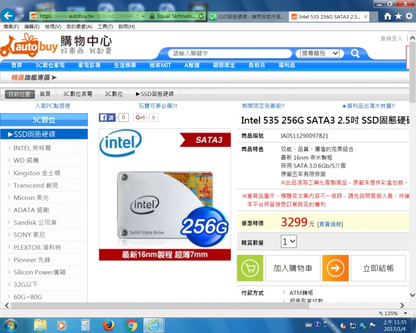Click 人氣PC點這裡 promo link
Screen dimensions: 416x333
pos(53,106)
